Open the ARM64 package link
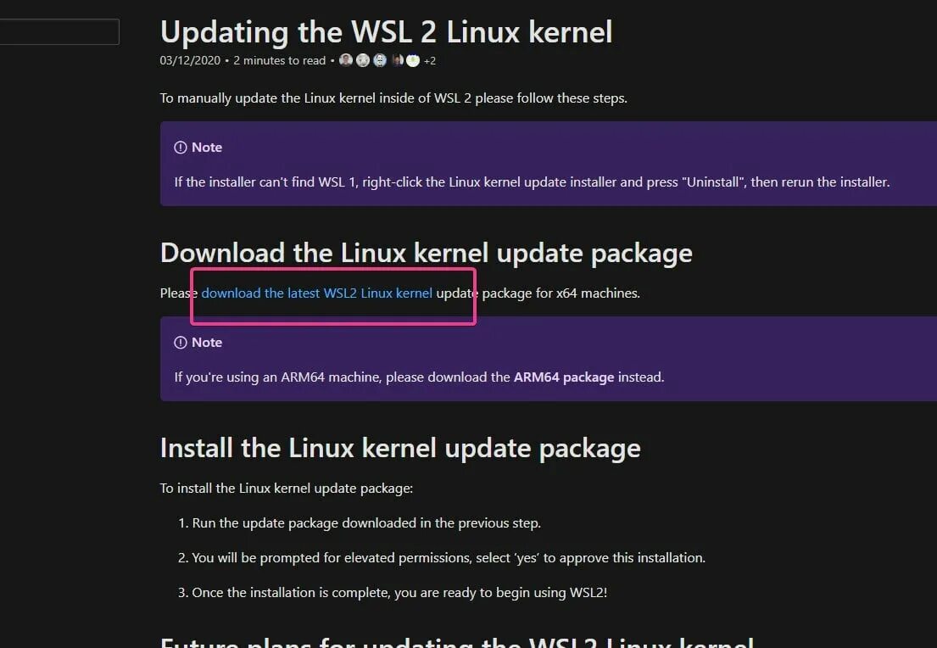This screenshot has height=648, width=937. coord(564,377)
